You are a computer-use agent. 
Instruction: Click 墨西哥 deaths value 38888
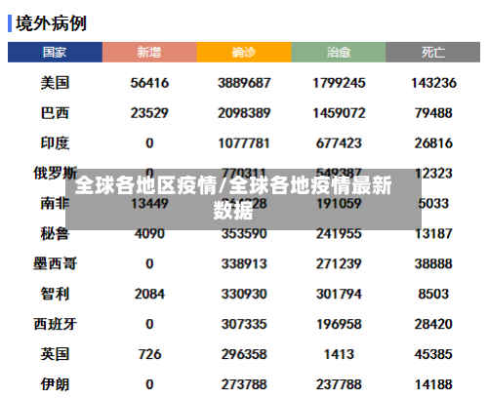[x=433, y=263]
